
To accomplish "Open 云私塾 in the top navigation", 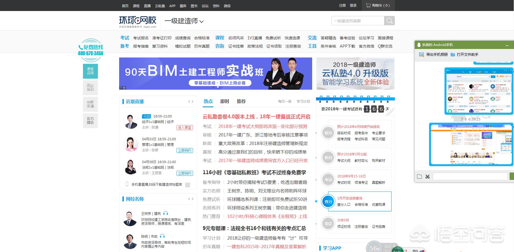I will [160, 6].
